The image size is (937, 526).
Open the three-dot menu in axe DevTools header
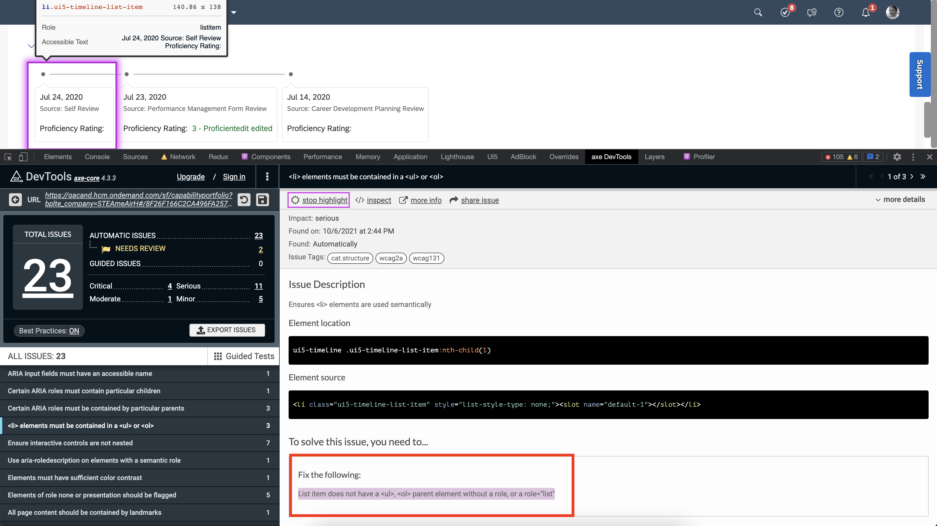(x=267, y=177)
